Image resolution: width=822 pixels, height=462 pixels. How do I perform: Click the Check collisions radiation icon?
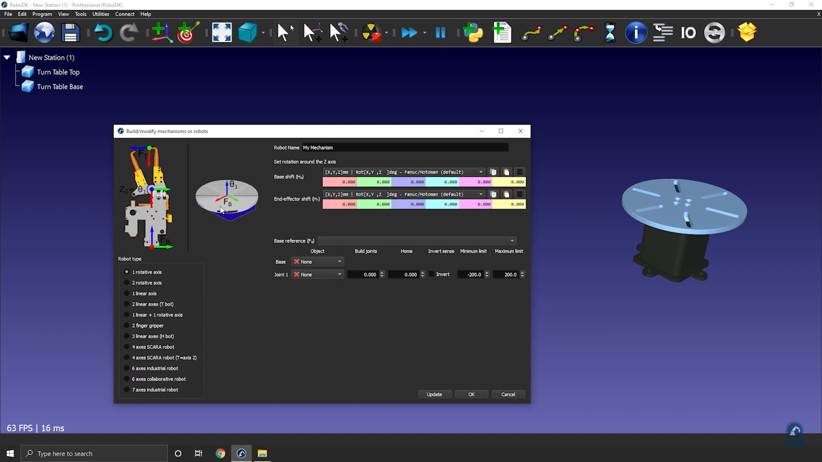pos(371,33)
